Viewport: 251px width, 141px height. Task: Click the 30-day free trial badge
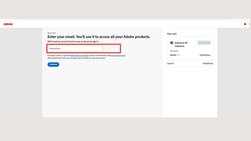point(204,43)
